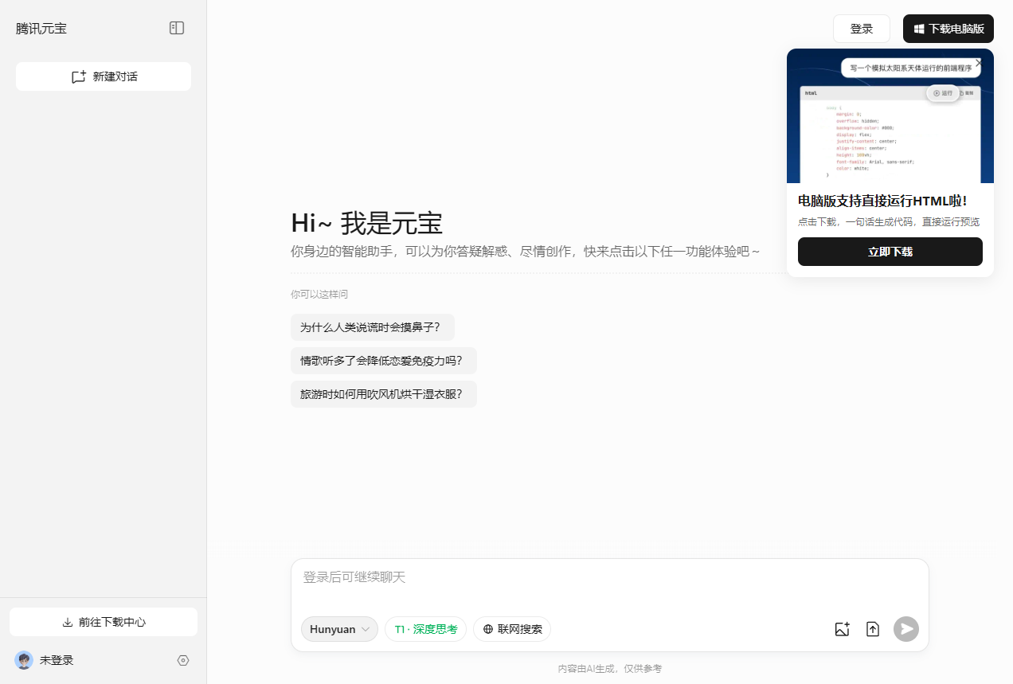Viewport: 1013px width, 684px height.
Task: Go to 前往下载中心 download center
Action: (x=104, y=622)
